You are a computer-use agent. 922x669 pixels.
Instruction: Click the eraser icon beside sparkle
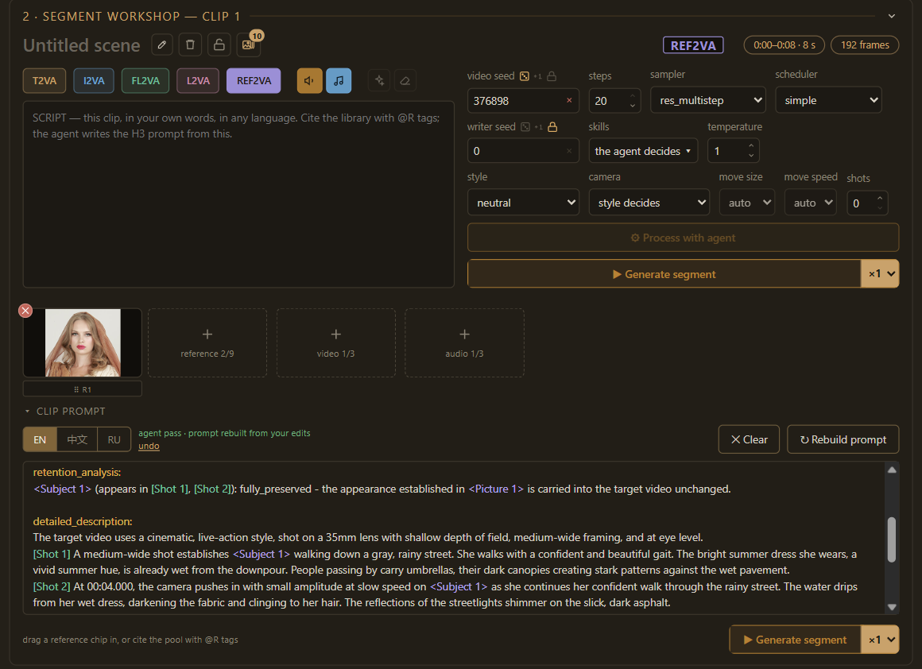pyautogui.click(x=405, y=80)
